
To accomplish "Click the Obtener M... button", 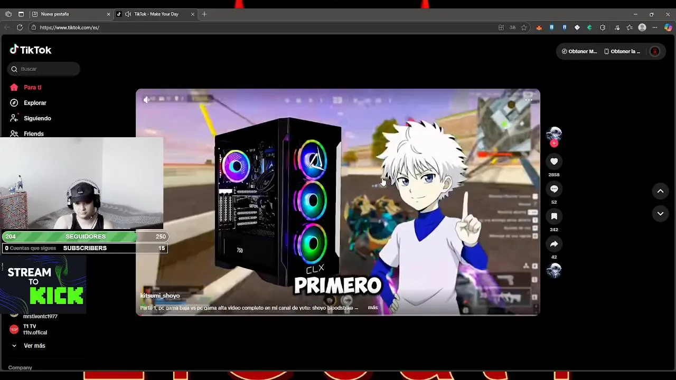I will click(579, 51).
